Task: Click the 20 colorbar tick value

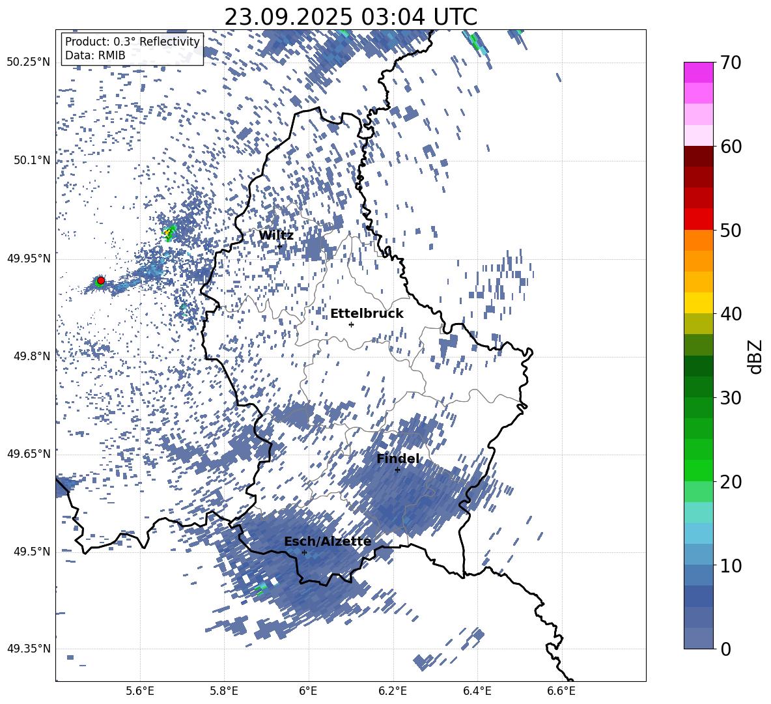Action: coord(731,481)
